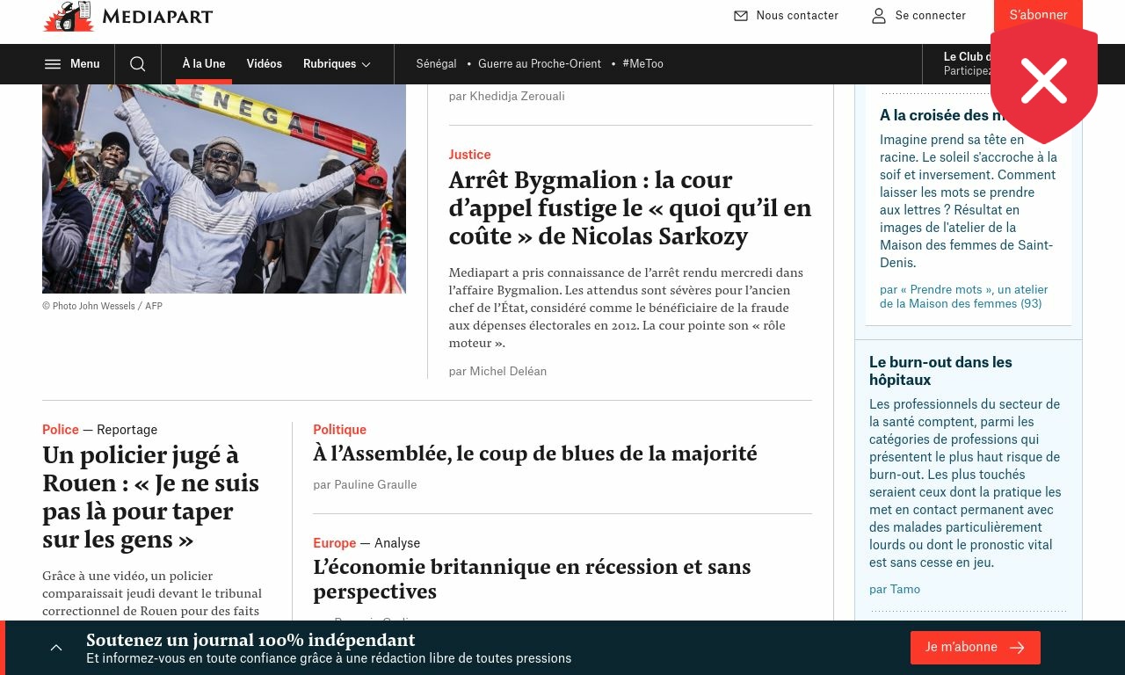Open the hamburger Menu icon
The image size is (1125, 675).
click(x=53, y=64)
